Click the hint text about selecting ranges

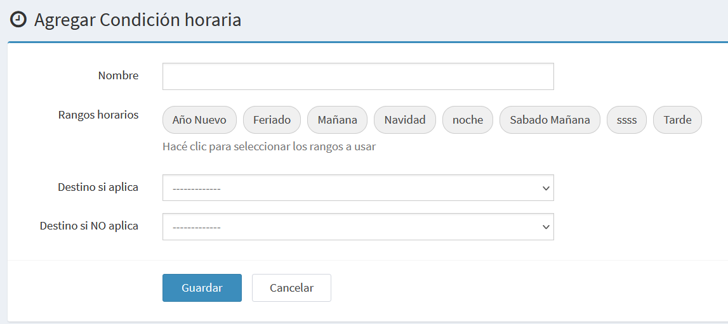pos(269,147)
